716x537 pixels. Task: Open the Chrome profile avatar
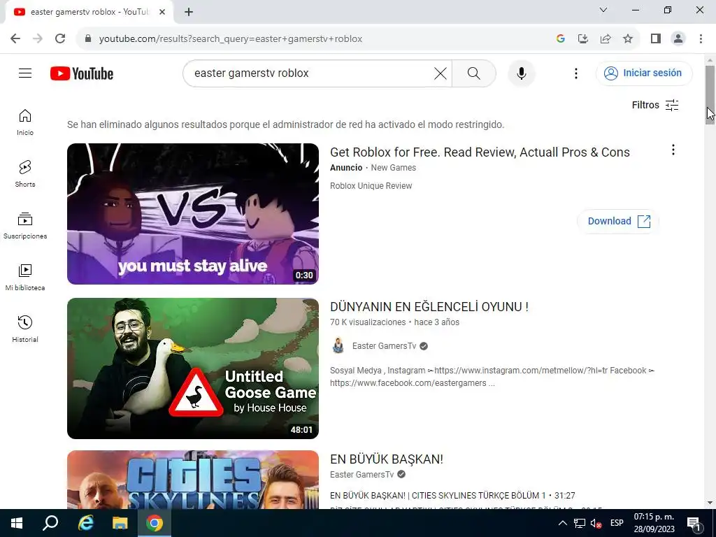[x=678, y=39]
